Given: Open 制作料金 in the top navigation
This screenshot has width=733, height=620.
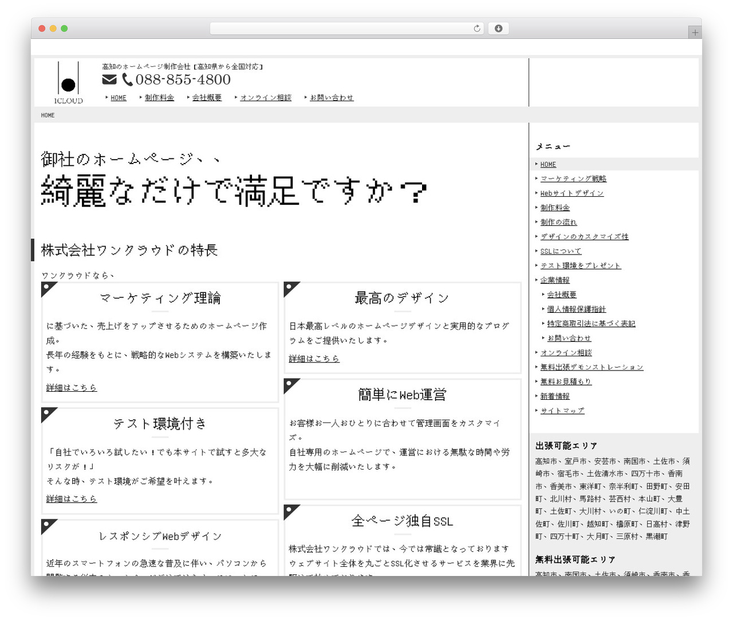Looking at the screenshot, I should click(159, 98).
